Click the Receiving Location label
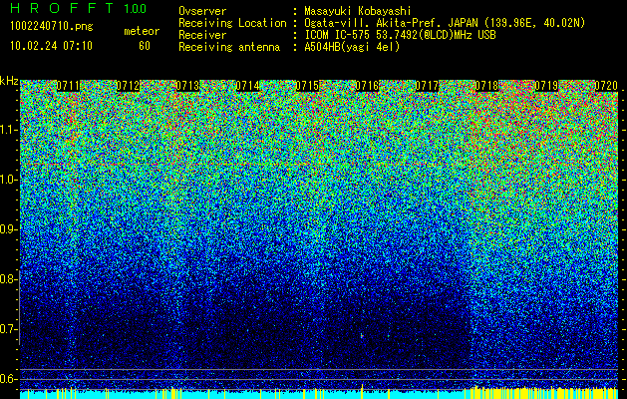 pos(232,23)
